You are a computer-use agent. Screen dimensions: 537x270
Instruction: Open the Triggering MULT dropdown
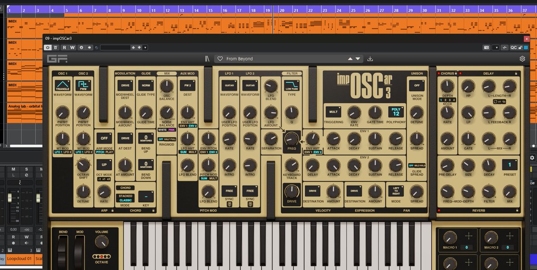tap(333, 112)
